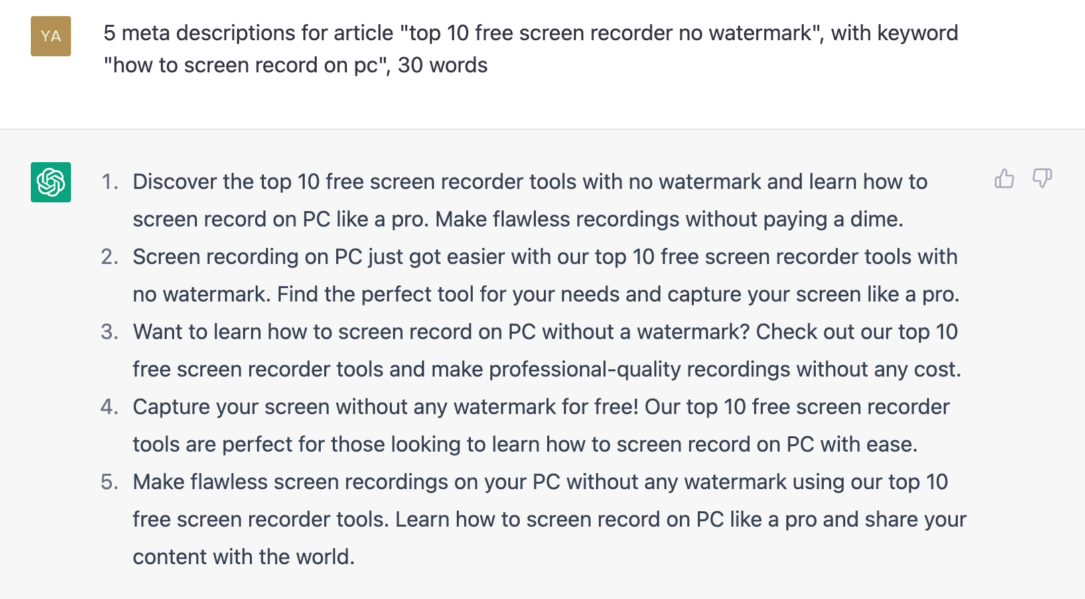Click the thumbs up feedback icon
Screen dimensions: 1085x599
point(1004,178)
